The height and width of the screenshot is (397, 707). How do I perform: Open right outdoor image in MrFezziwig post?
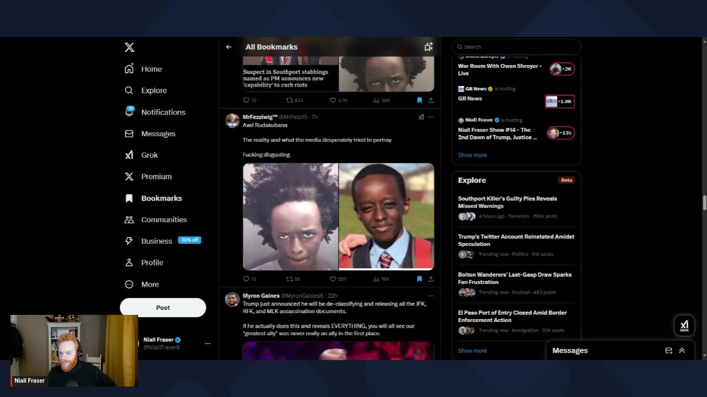[x=387, y=216]
